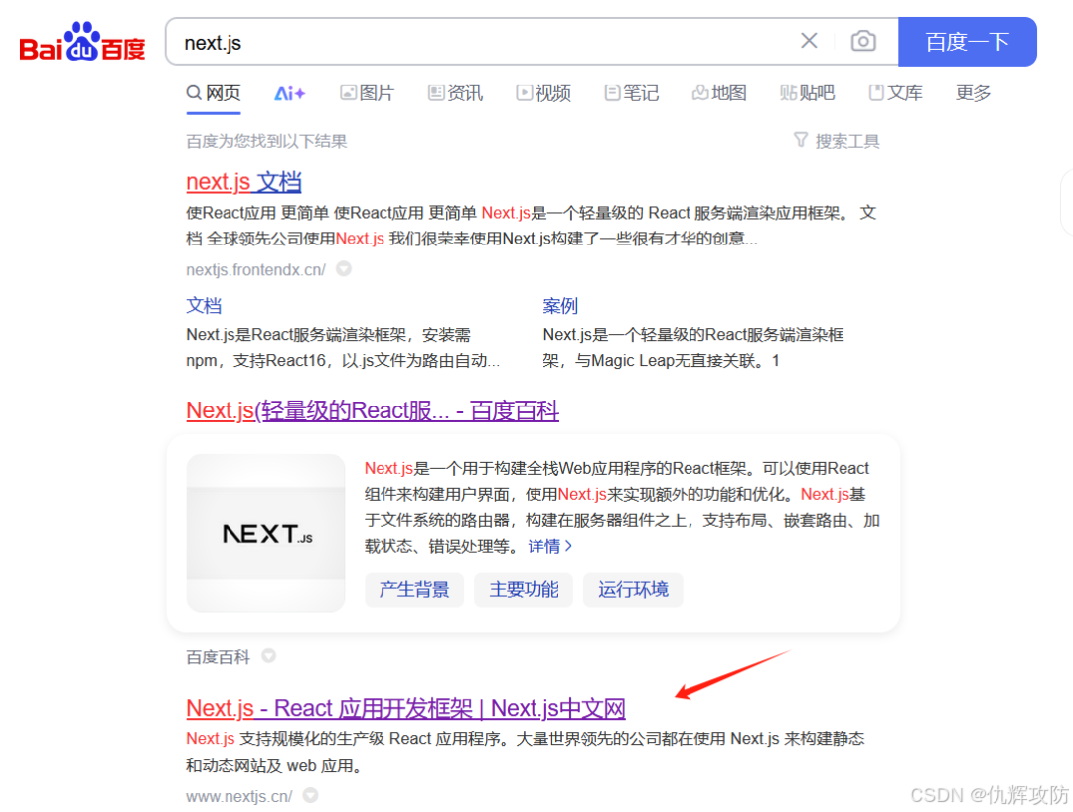Click the 百度一下 search button
The height and width of the screenshot is (812, 1073).
pyautogui.click(x=967, y=42)
